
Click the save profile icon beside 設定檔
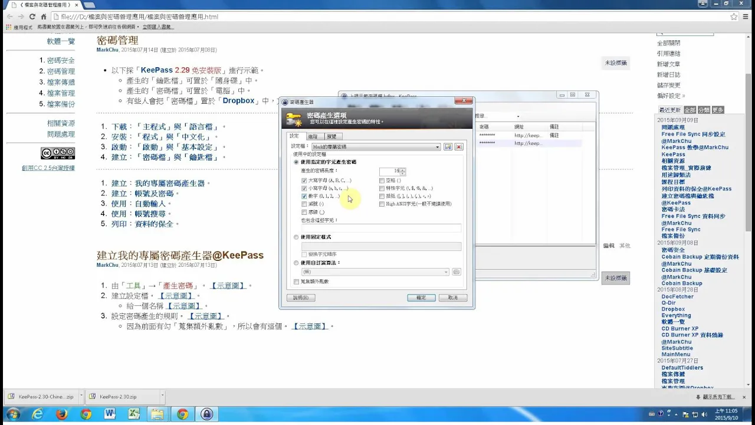click(448, 146)
